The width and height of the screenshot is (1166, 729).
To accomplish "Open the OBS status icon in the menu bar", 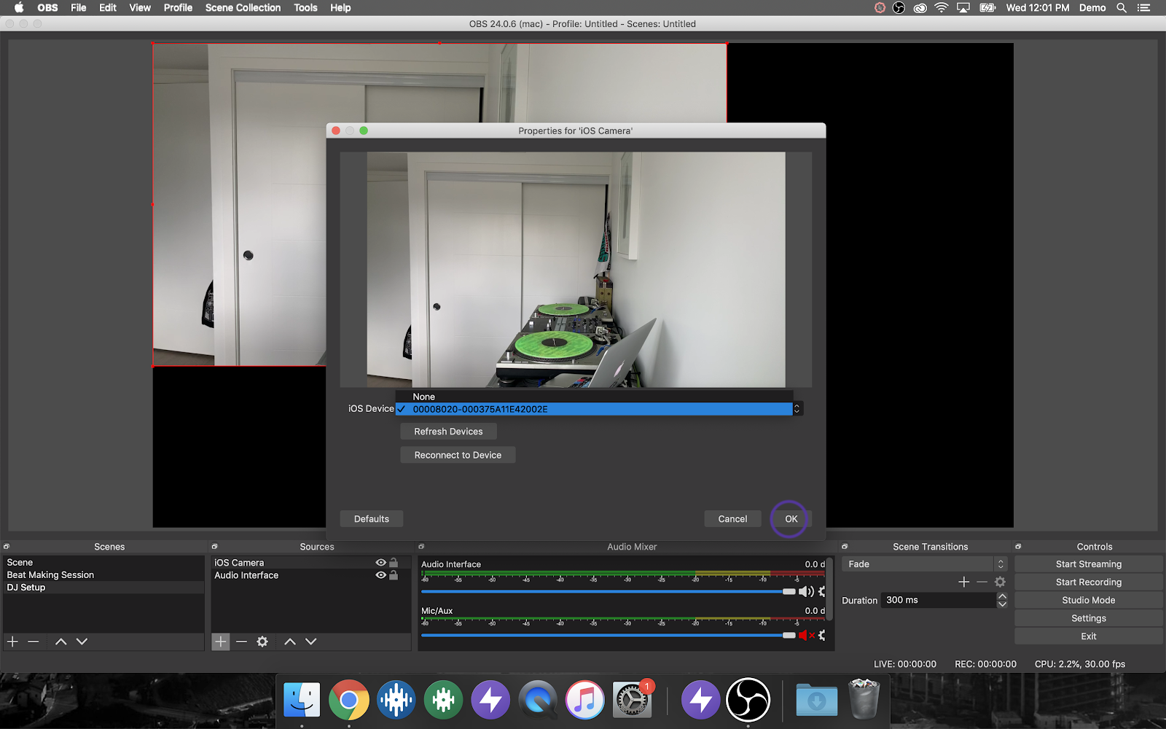I will click(x=899, y=8).
